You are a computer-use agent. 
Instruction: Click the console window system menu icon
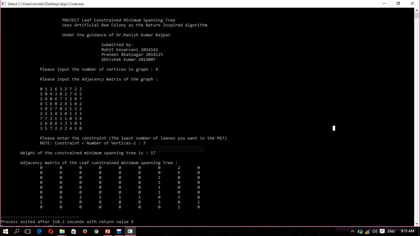pyautogui.click(x=3, y=4)
